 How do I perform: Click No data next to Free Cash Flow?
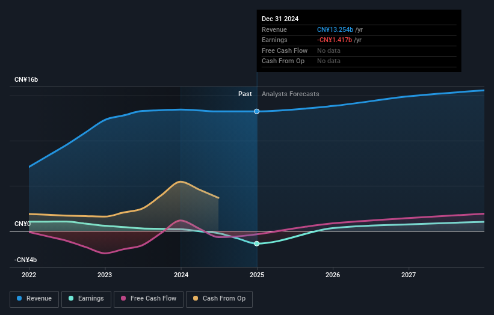click(329, 50)
